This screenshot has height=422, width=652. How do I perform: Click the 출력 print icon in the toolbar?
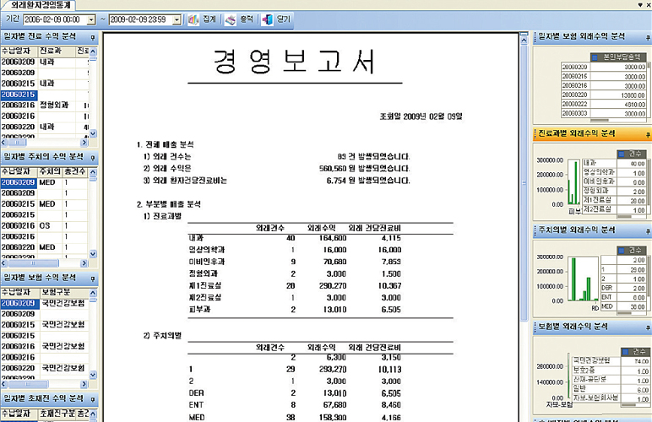pyautogui.click(x=231, y=19)
